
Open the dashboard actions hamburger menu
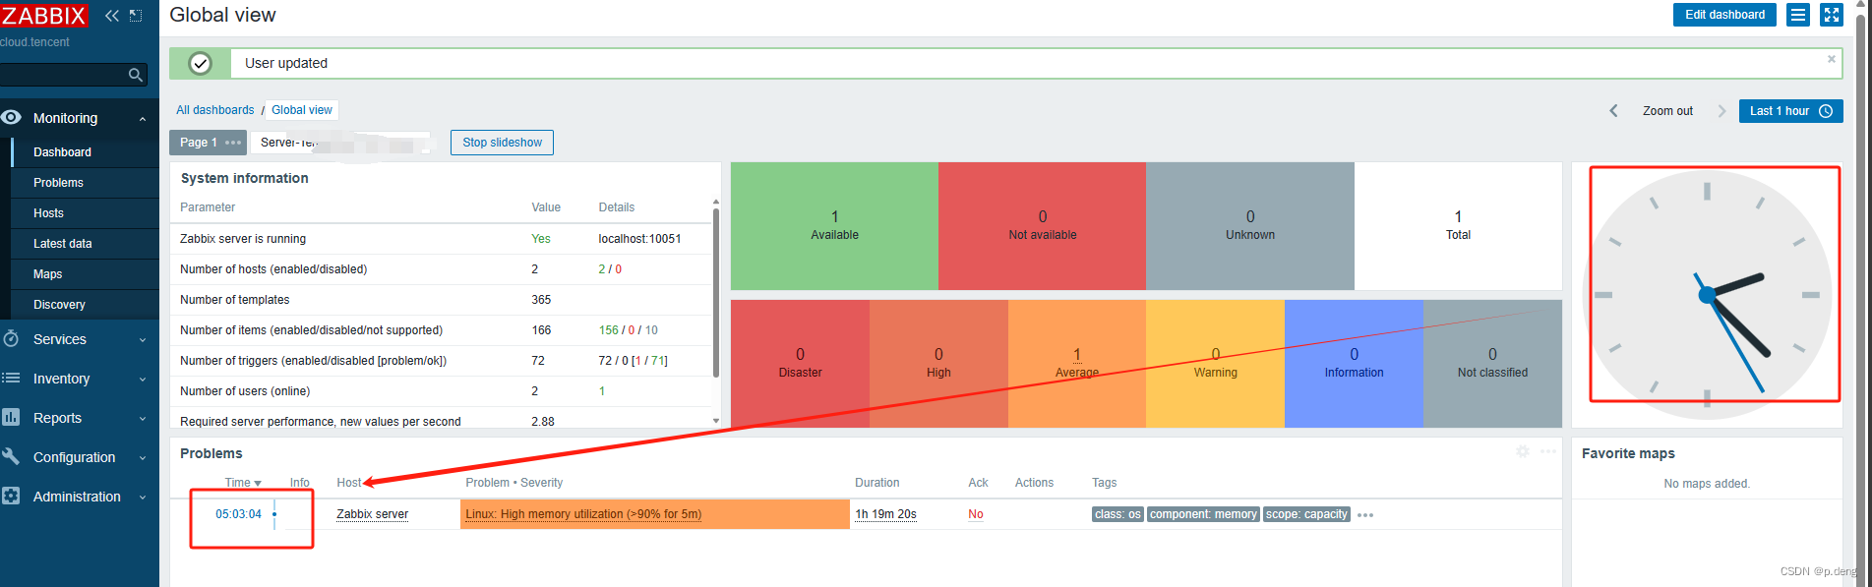click(x=1798, y=15)
